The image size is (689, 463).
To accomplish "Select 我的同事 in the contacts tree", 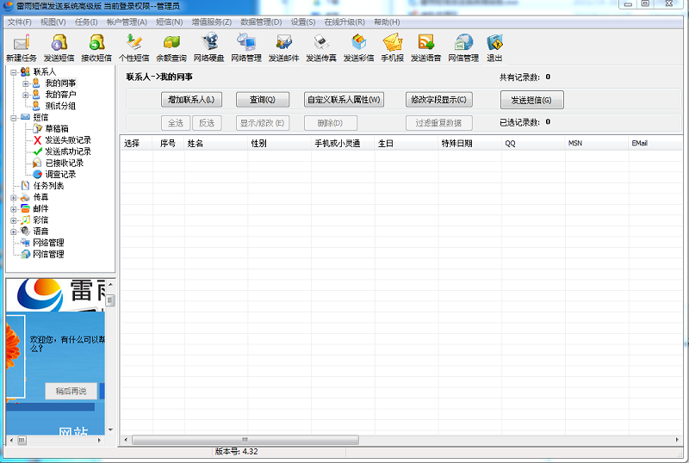I will [60, 83].
